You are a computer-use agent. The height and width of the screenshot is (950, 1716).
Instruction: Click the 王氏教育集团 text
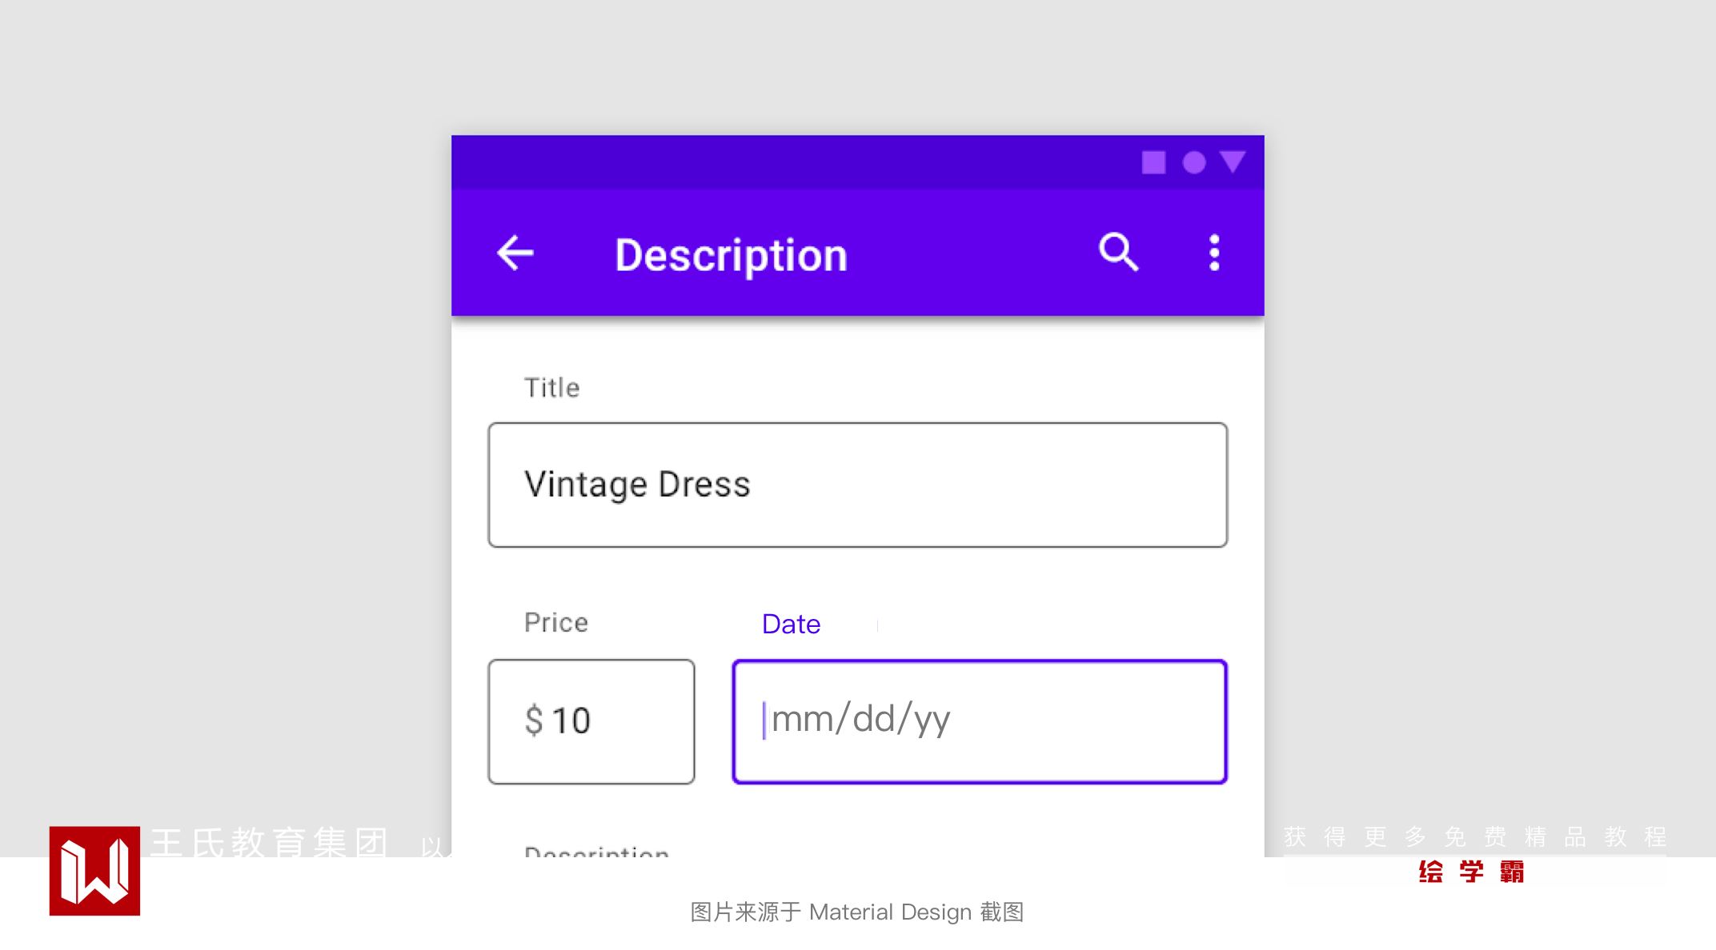pos(270,843)
